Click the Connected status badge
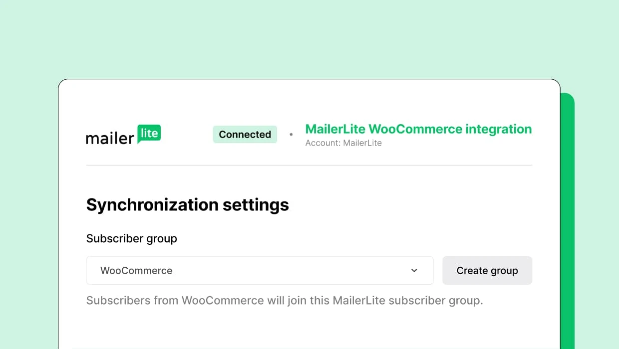 [x=245, y=135]
